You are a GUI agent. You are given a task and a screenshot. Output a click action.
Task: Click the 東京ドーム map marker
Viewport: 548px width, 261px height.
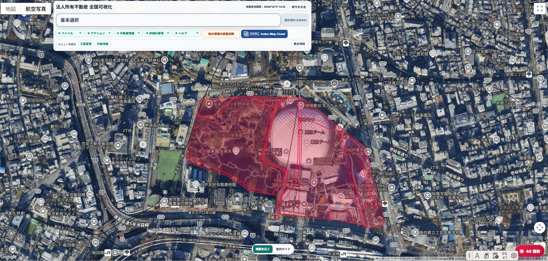pyautogui.click(x=301, y=132)
